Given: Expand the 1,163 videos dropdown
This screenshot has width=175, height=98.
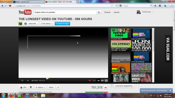Looking at the screenshot, I should tap(47, 24).
